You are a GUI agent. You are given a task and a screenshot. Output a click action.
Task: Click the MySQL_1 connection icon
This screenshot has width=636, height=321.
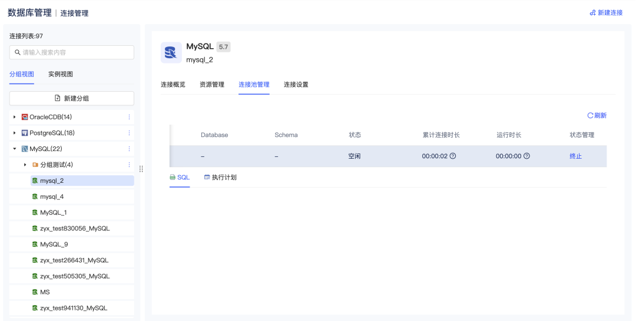pyautogui.click(x=35, y=212)
